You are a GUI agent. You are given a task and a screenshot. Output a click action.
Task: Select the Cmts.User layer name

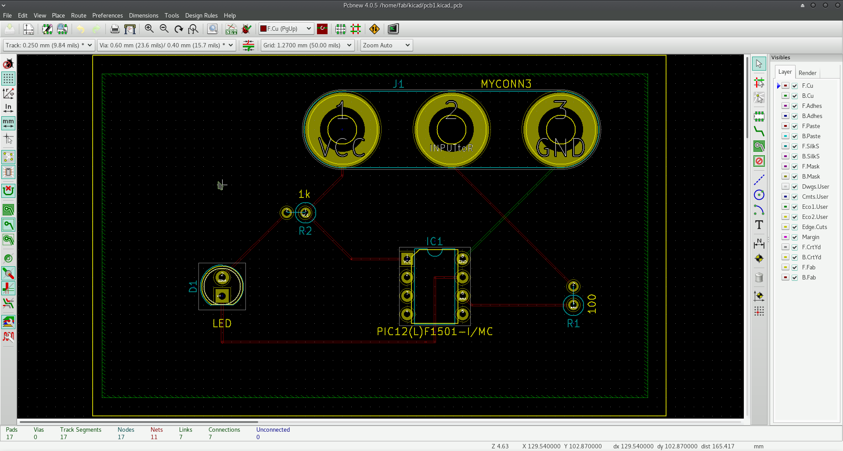(815, 197)
